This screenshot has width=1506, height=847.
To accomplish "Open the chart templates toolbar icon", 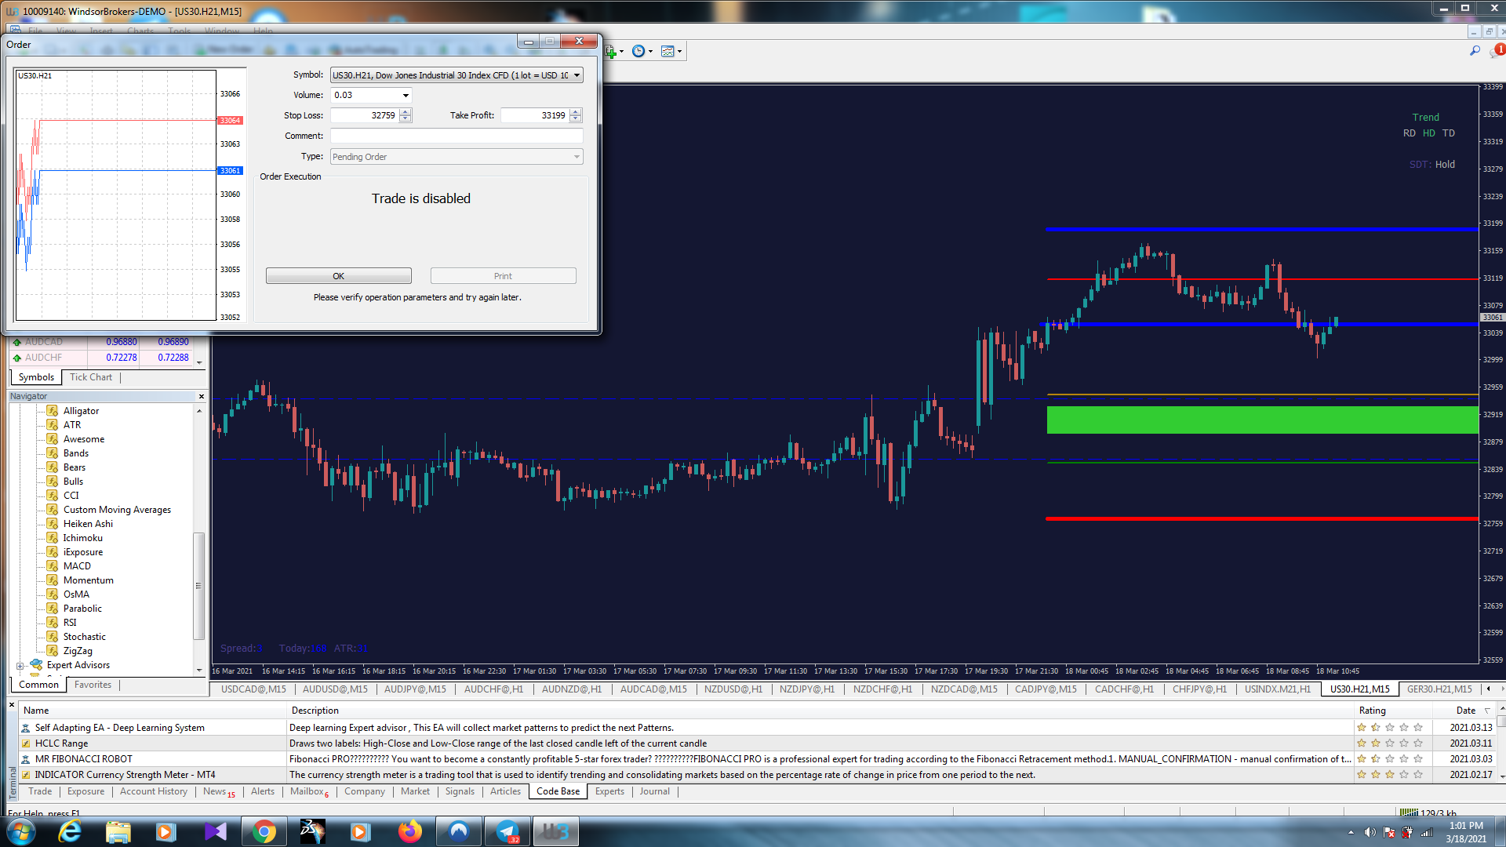I will click(668, 52).
